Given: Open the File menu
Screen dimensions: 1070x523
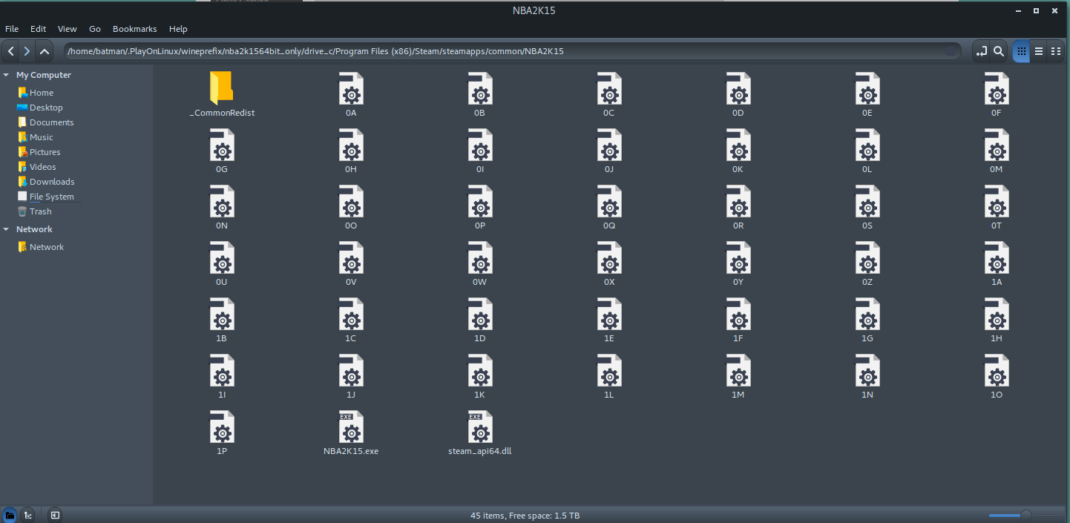Looking at the screenshot, I should [12, 29].
